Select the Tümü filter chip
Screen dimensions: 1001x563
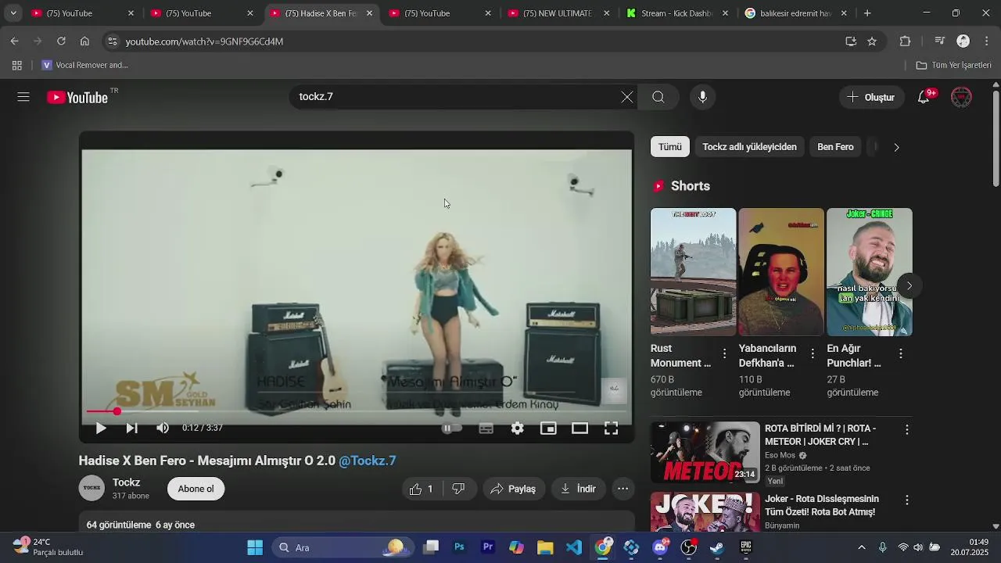670,147
